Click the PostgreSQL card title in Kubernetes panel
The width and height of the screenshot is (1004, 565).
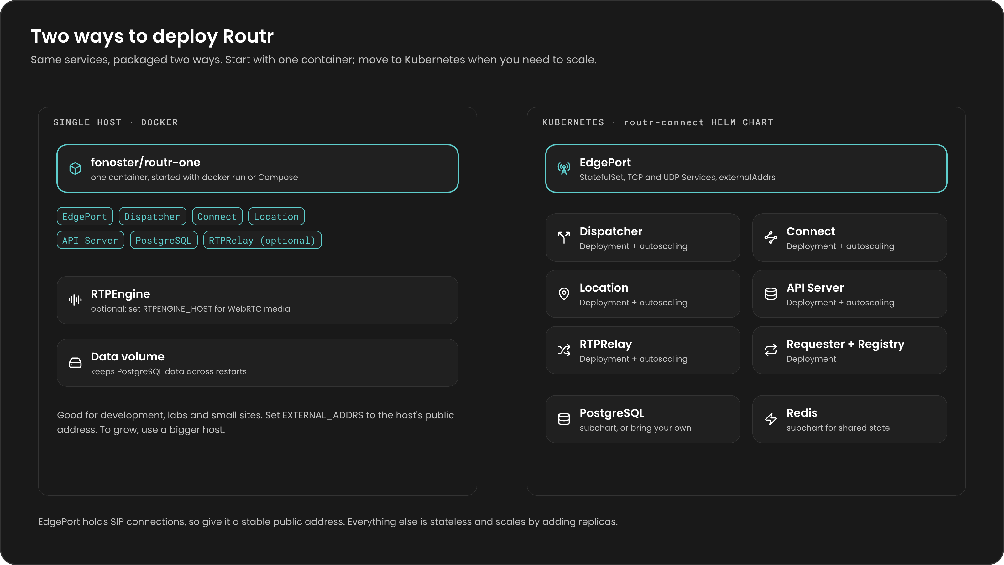[x=612, y=413]
